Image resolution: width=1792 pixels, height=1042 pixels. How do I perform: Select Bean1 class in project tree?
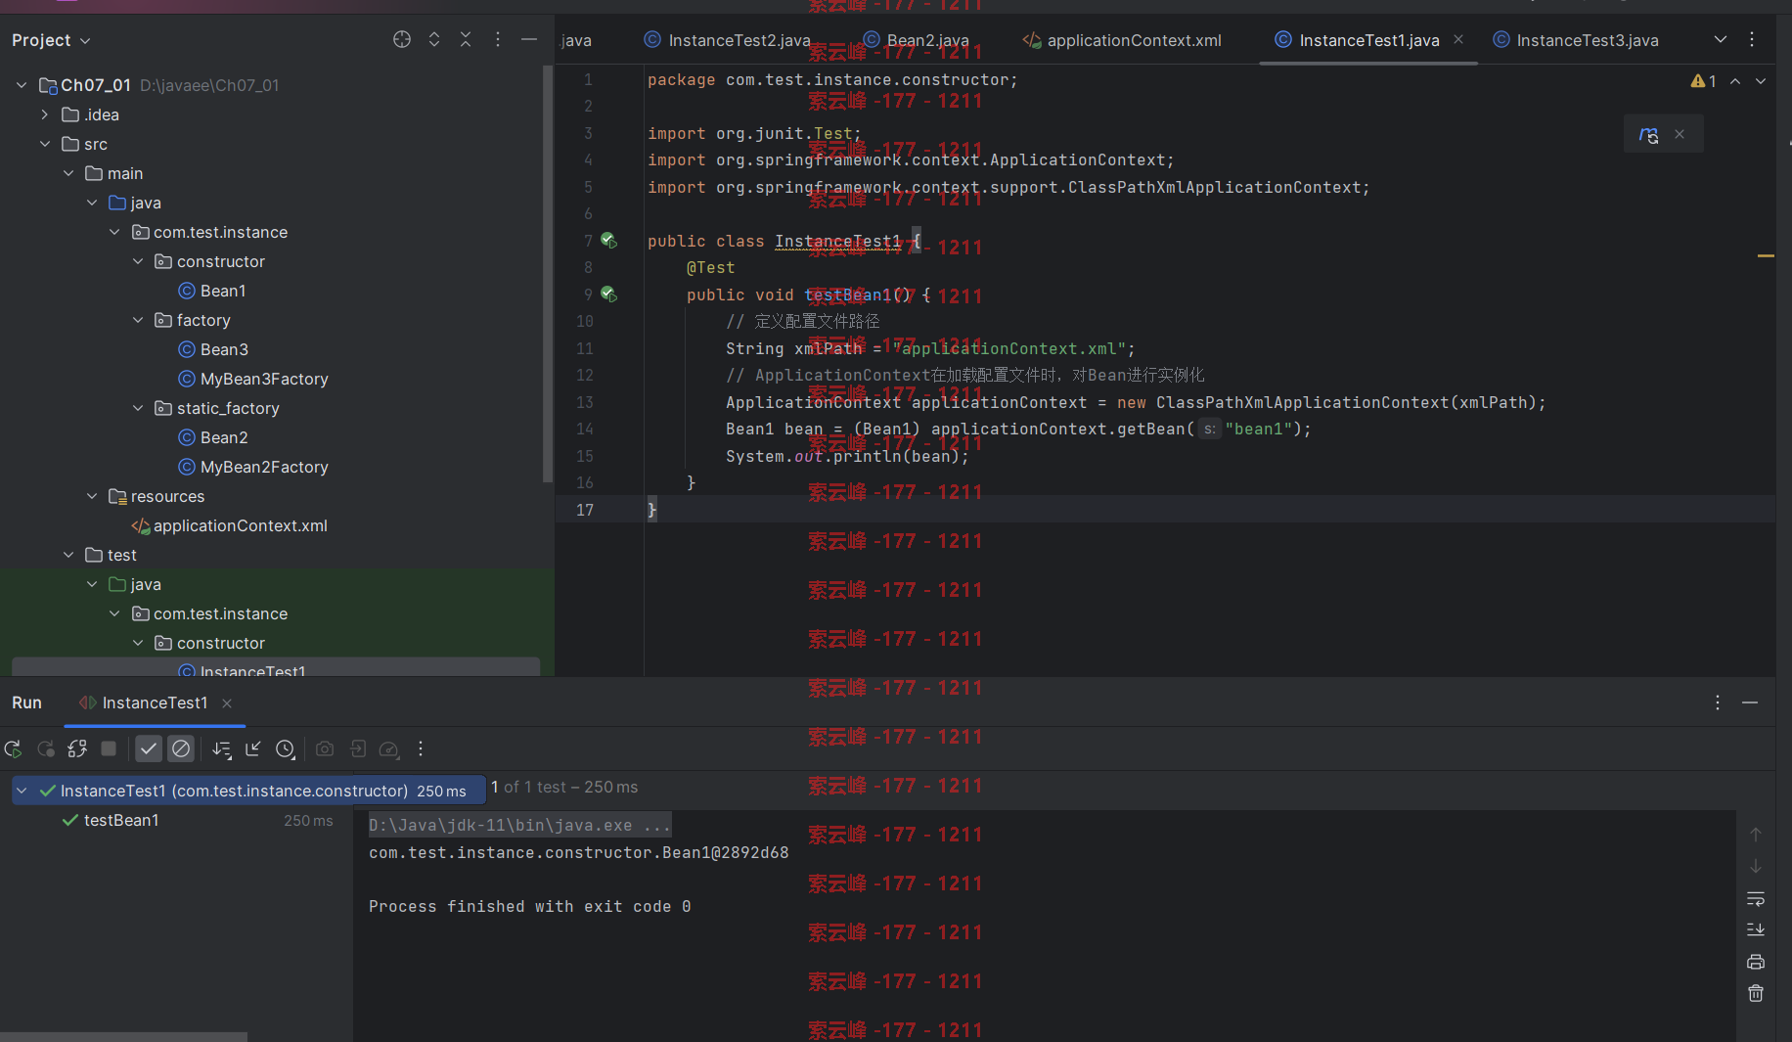212,291
